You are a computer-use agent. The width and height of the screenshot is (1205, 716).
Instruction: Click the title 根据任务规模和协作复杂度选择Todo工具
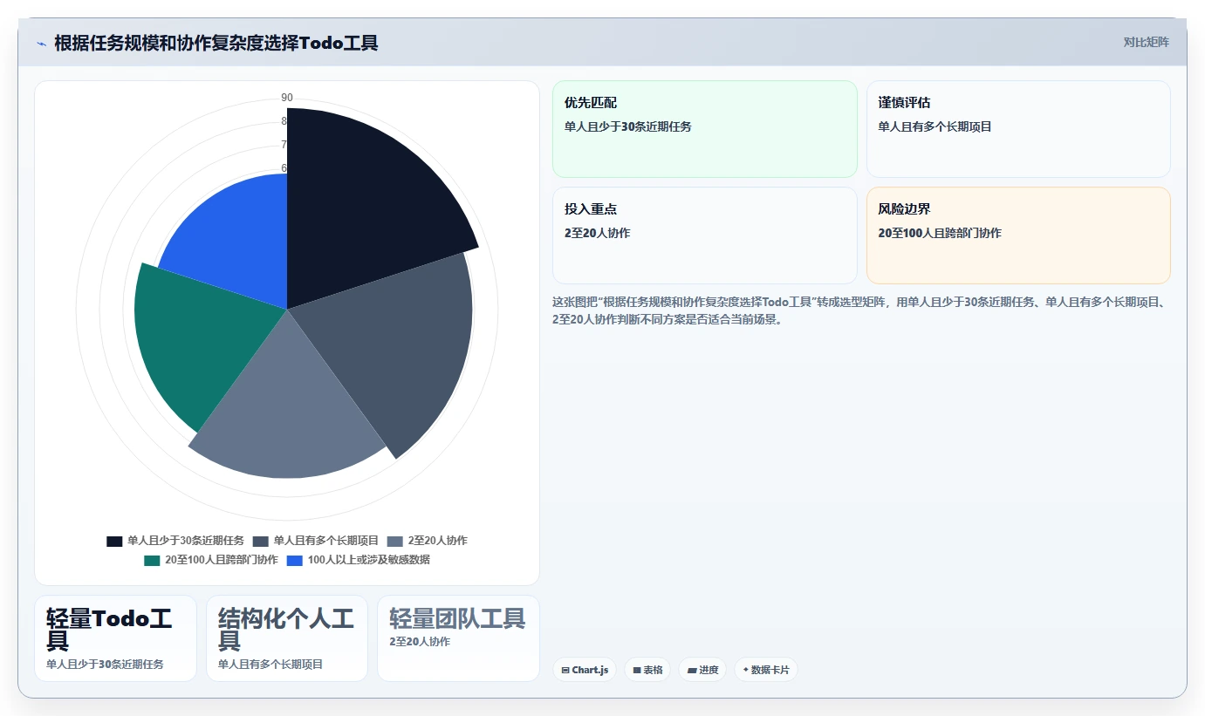[x=216, y=43]
